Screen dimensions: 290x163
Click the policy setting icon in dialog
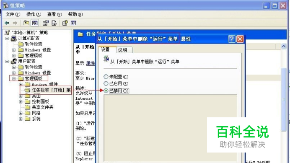point(106,59)
